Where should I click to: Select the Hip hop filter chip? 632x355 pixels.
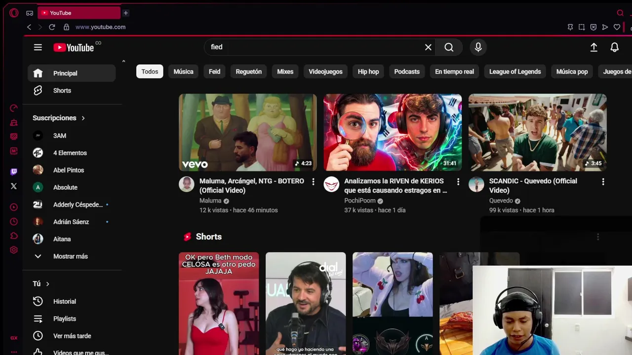pyautogui.click(x=368, y=71)
